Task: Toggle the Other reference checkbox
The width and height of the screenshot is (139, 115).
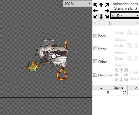Action: click(x=95, y=61)
